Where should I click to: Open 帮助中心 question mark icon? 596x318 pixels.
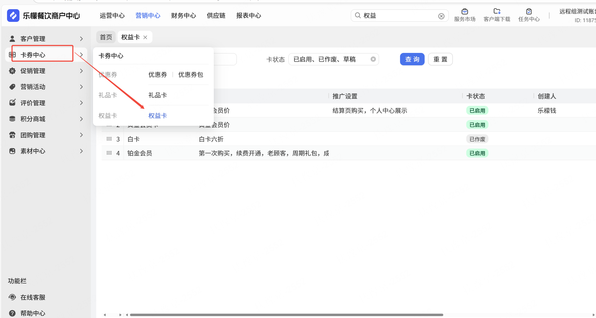pyautogui.click(x=12, y=313)
